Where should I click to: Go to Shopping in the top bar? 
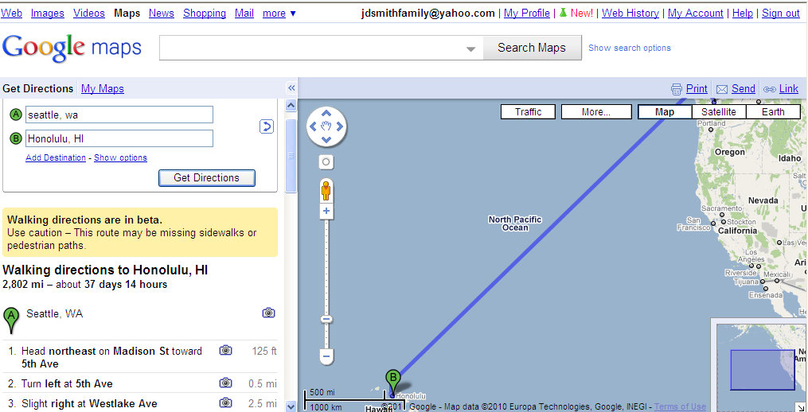point(205,14)
